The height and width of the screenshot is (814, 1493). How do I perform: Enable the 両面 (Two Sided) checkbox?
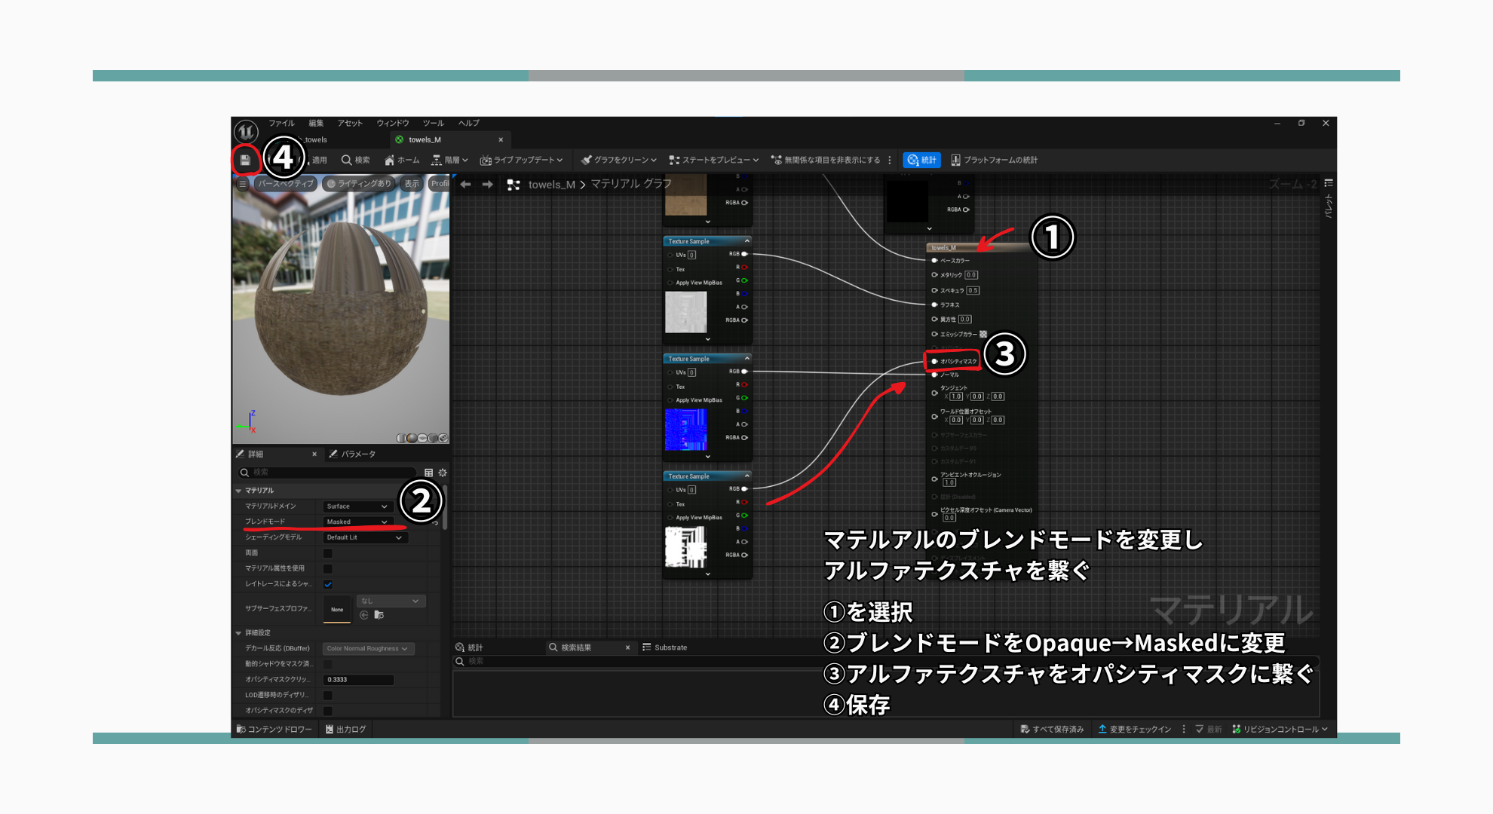(x=326, y=552)
